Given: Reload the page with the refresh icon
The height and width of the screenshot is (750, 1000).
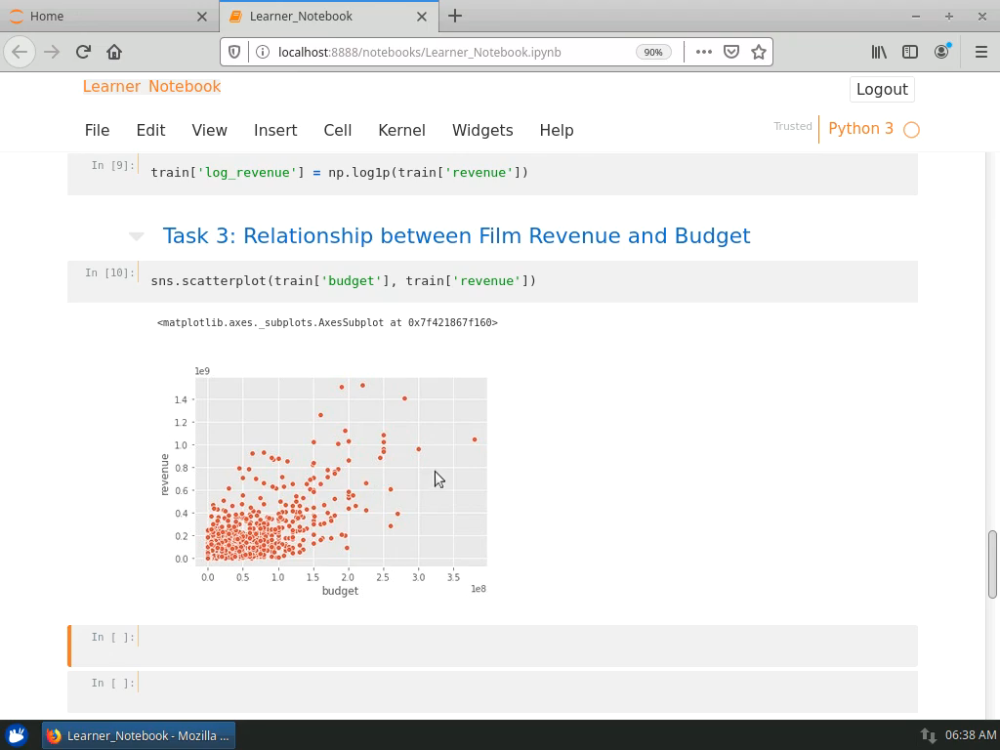Looking at the screenshot, I should pyautogui.click(x=83, y=52).
